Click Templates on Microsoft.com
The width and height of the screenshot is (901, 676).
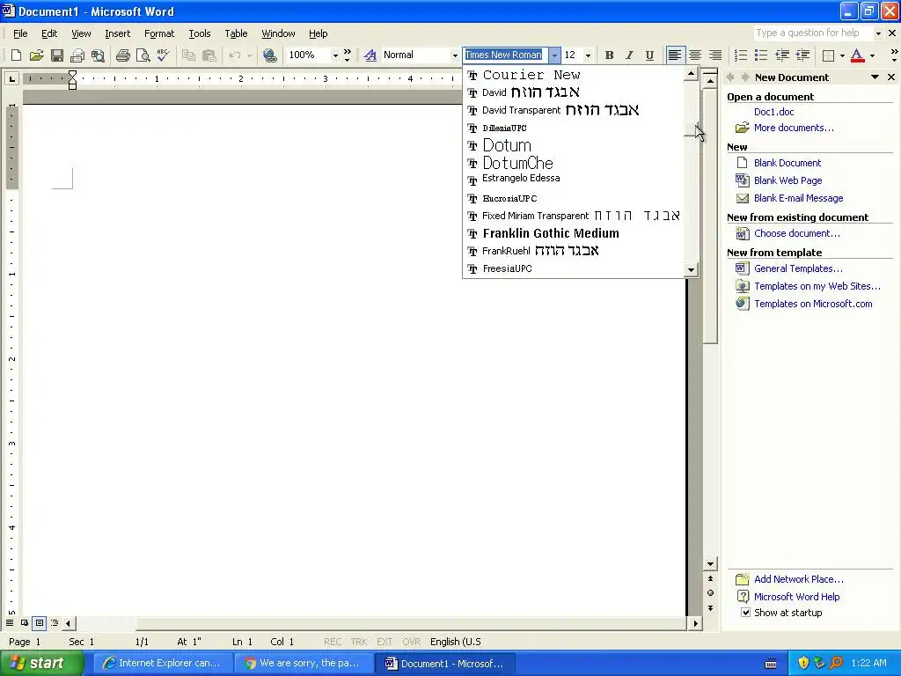[813, 304]
